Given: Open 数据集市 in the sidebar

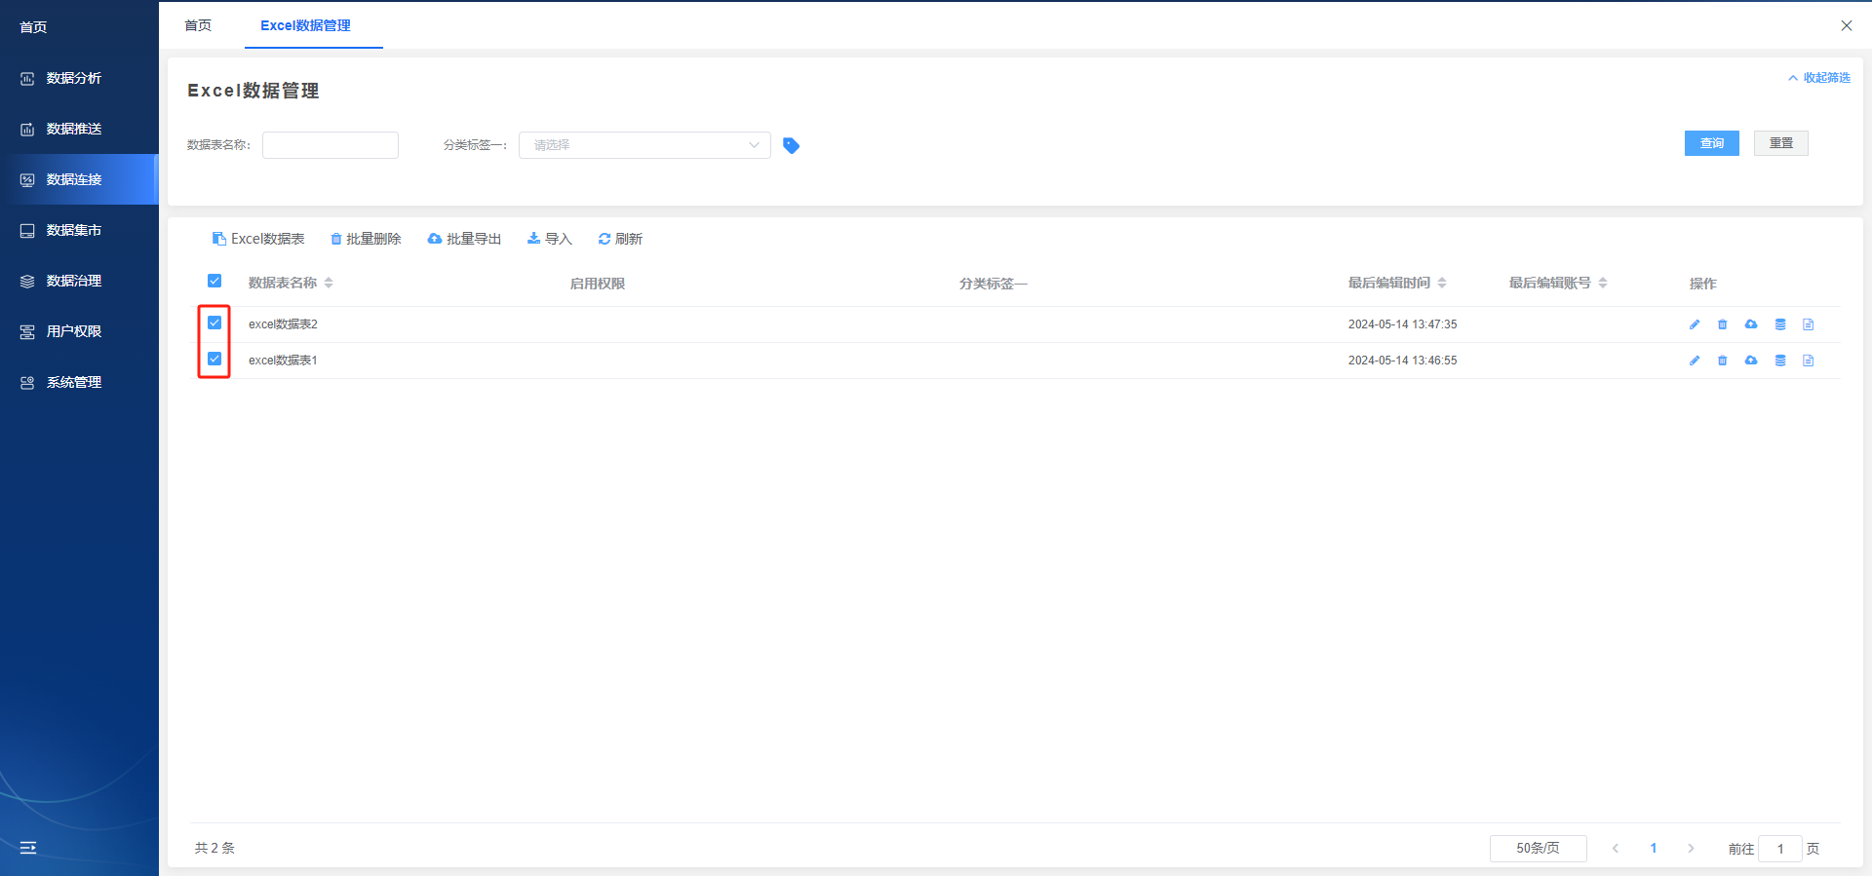Looking at the screenshot, I should [x=79, y=230].
